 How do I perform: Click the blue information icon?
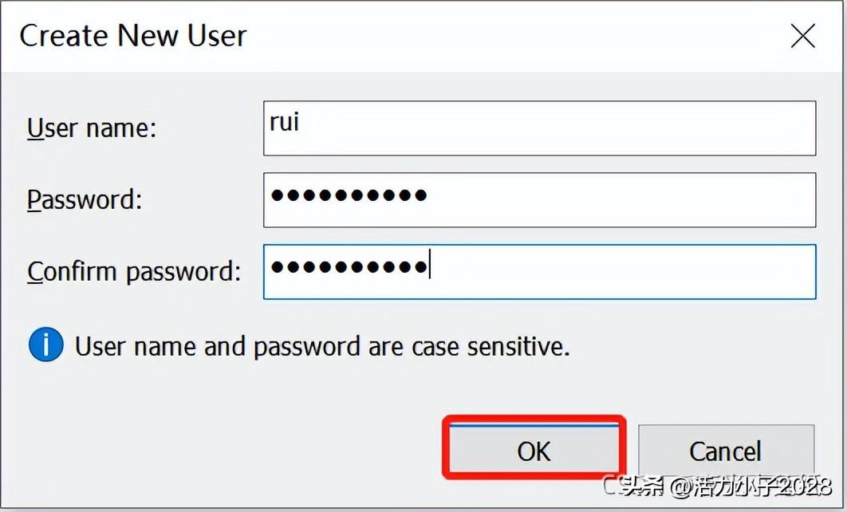(x=46, y=344)
